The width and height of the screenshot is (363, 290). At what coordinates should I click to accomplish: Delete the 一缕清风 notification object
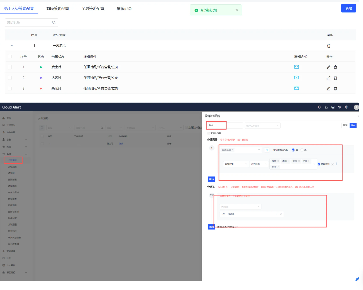click(x=329, y=46)
